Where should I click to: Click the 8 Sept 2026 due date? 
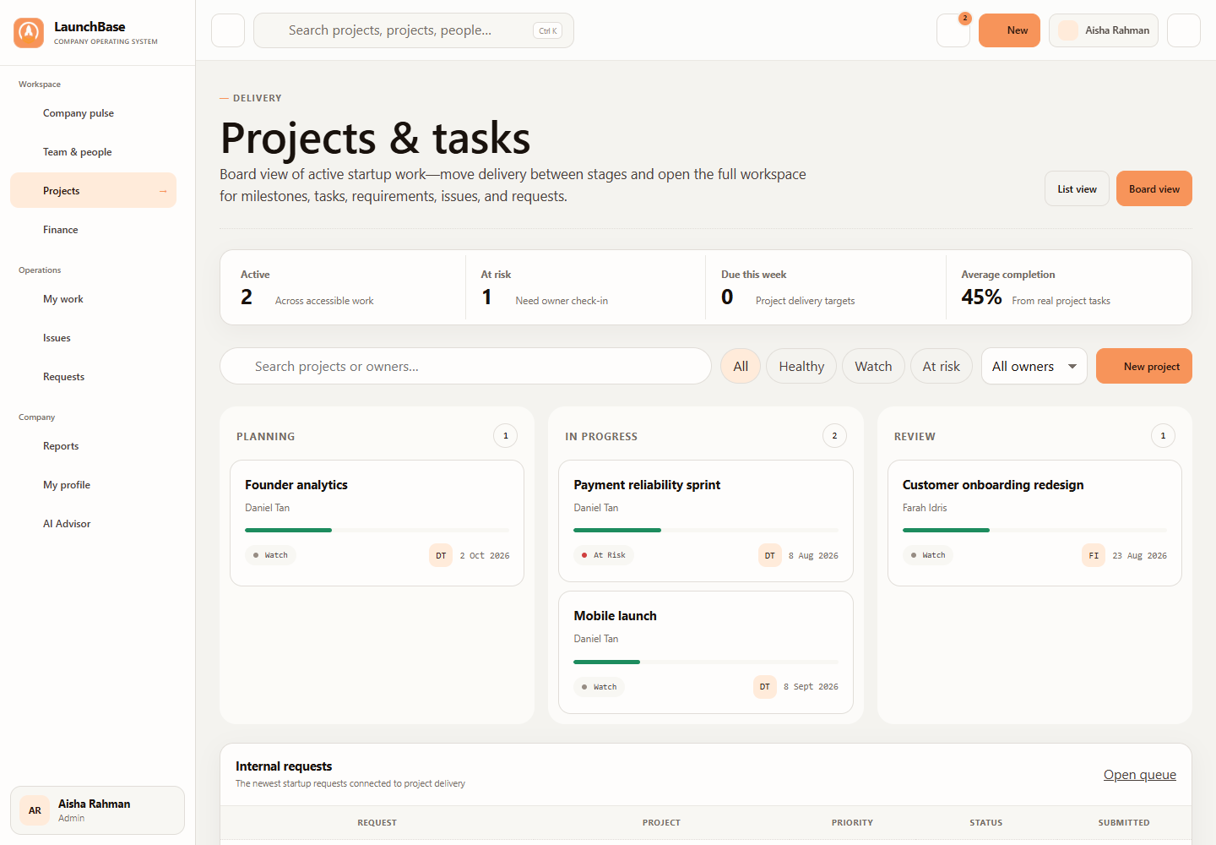(811, 687)
